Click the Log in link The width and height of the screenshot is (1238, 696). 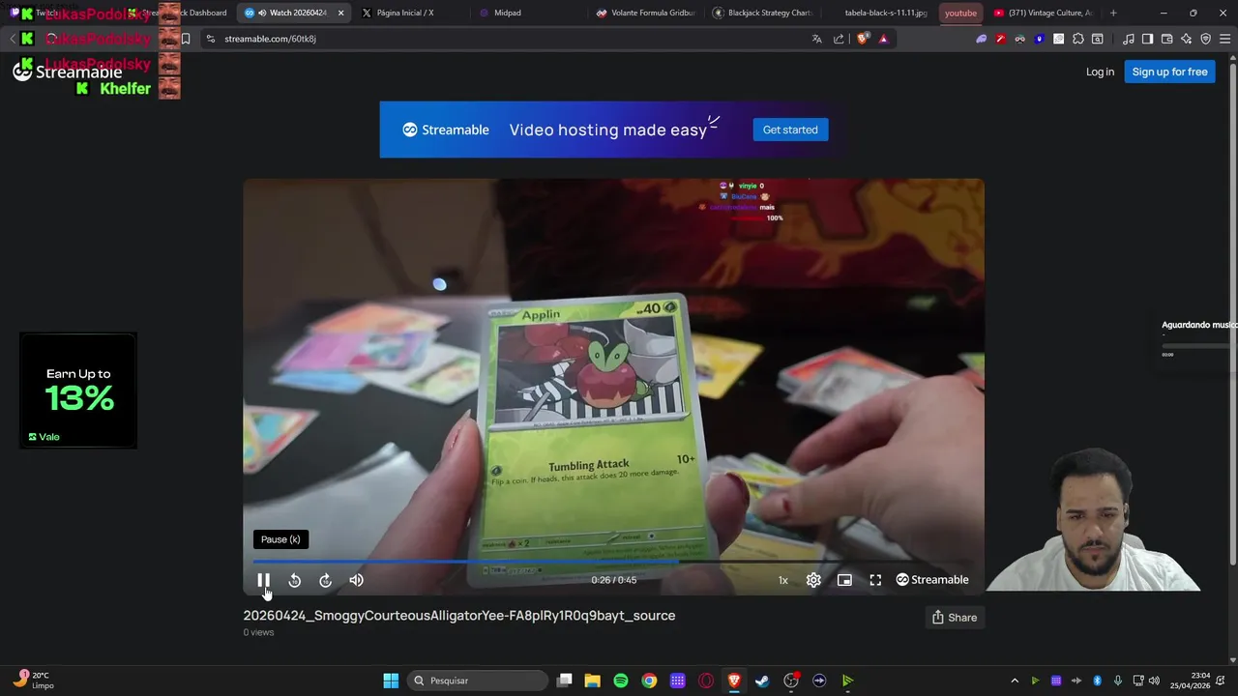[1100, 72]
